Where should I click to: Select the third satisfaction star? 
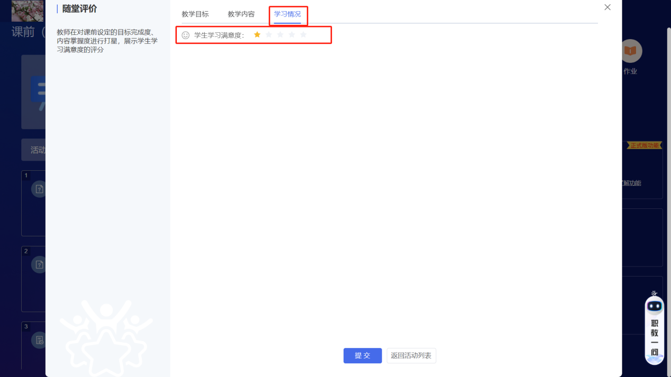[280, 34]
